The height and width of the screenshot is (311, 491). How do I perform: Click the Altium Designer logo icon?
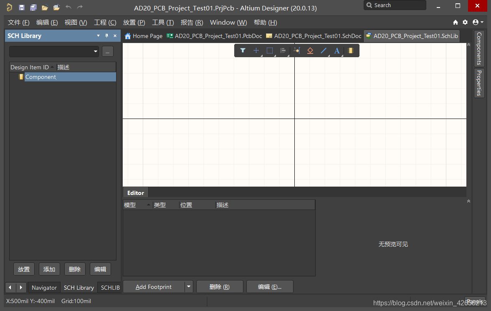point(9,7)
